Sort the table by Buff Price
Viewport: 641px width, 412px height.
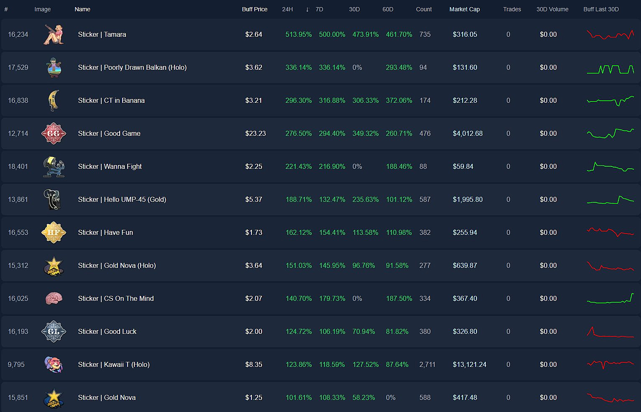pos(255,9)
